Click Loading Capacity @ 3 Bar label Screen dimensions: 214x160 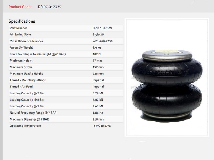pyautogui.click(x=27, y=93)
